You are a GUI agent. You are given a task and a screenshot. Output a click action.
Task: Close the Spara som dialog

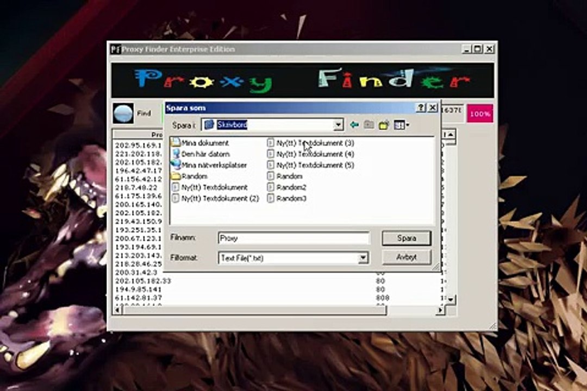(x=433, y=108)
